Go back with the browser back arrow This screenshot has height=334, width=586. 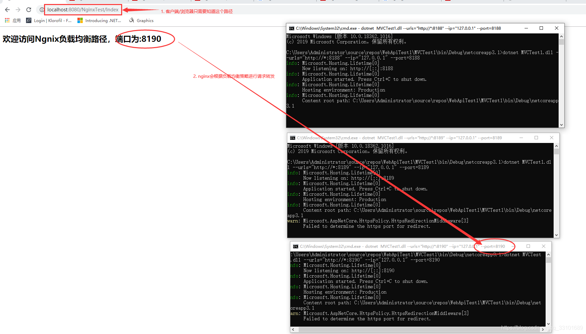click(7, 10)
